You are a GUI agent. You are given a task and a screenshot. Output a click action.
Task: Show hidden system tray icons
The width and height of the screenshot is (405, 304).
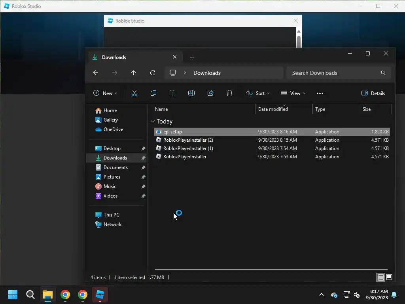(322, 294)
